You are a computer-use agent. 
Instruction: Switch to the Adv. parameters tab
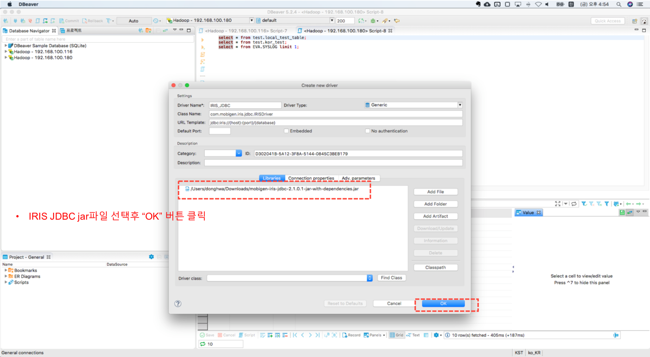point(358,178)
